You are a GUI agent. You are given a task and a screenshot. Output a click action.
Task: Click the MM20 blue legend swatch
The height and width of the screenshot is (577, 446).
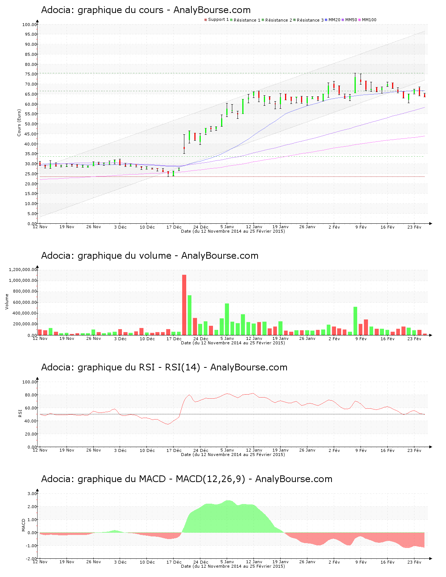(326, 20)
